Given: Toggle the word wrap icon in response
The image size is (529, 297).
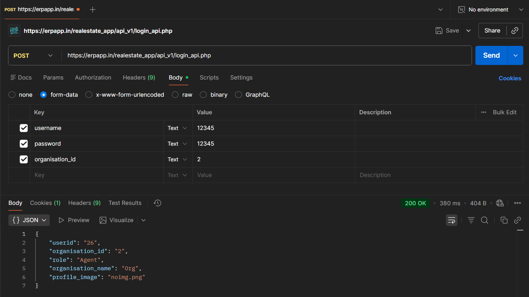Looking at the screenshot, I should coord(452,220).
